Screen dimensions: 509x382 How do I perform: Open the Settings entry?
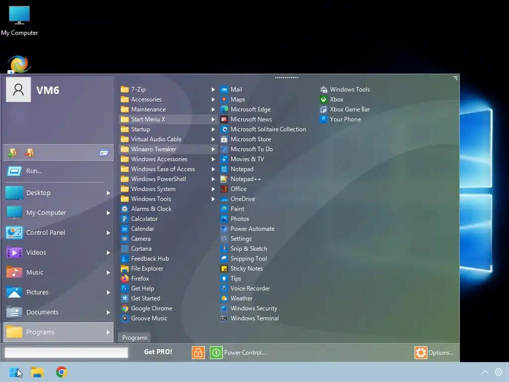[236, 238]
